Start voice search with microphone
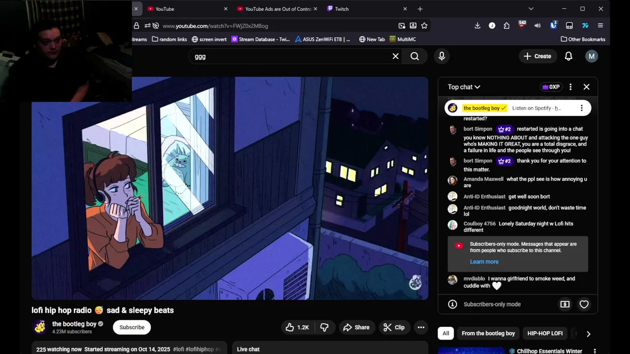The width and height of the screenshot is (630, 354). 441,57
